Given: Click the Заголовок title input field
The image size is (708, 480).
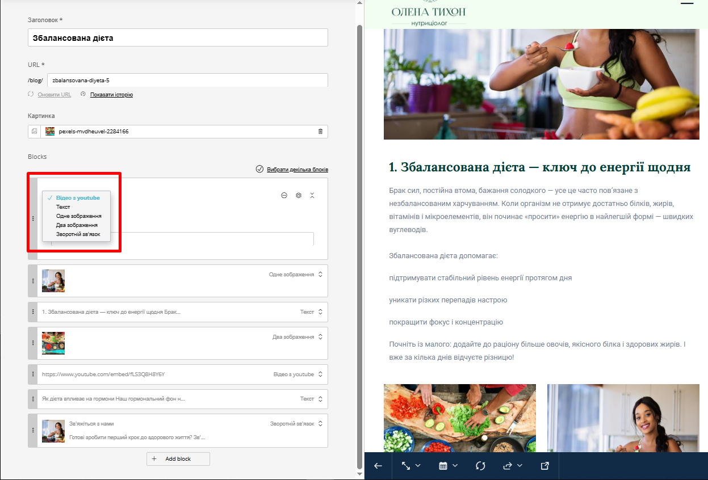Looking at the screenshot, I should click(178, 38).
